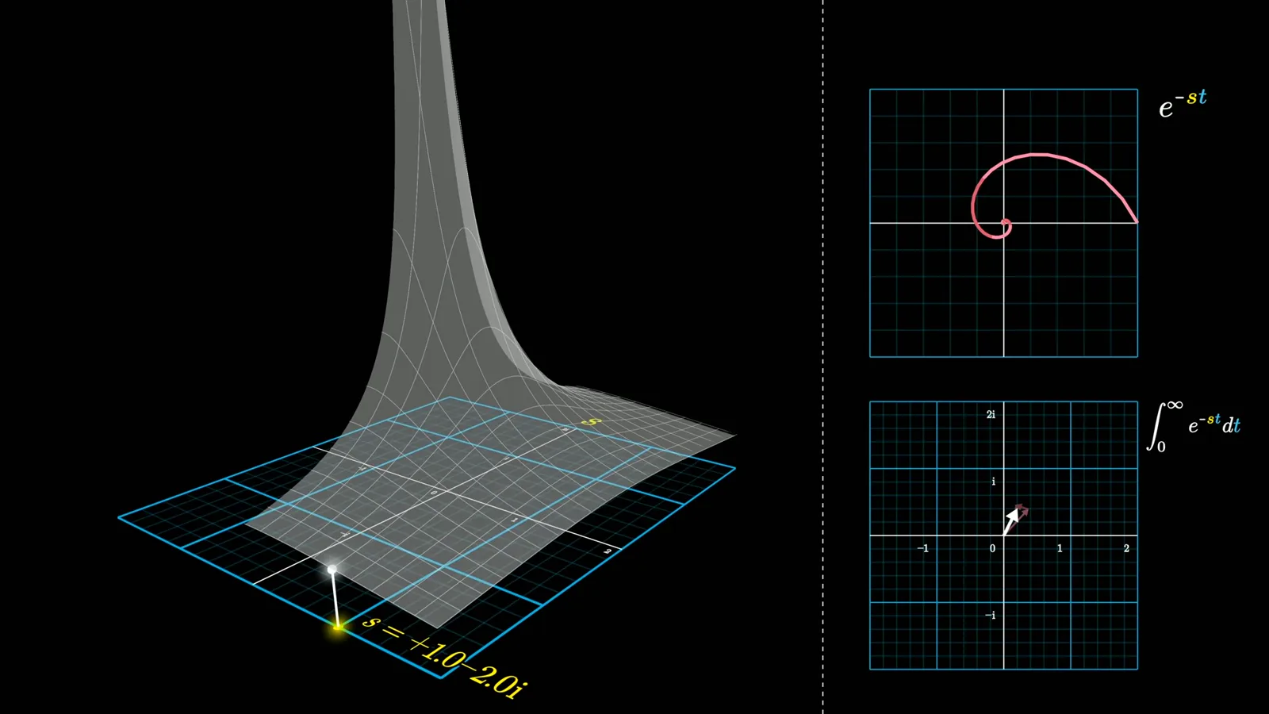Click the "−i" axis label
The width and height of the screenshot is (1269, 714).
(990, 615)
